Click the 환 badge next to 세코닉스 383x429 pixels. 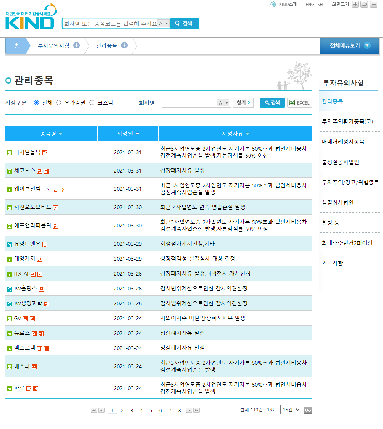pyautogui.click(x=47, y=171)
